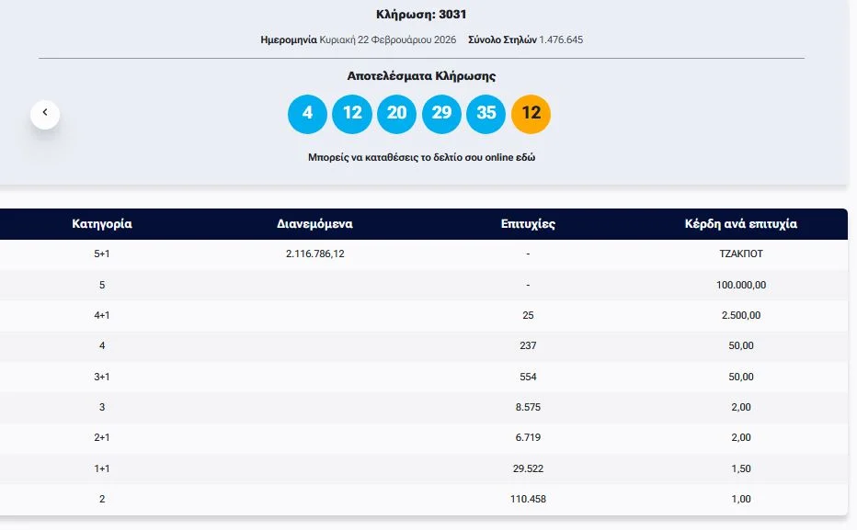Screen dimensions: 857x530
Task: Click the 2.116.786,12 distributed amount
Action: coord(314,254)
